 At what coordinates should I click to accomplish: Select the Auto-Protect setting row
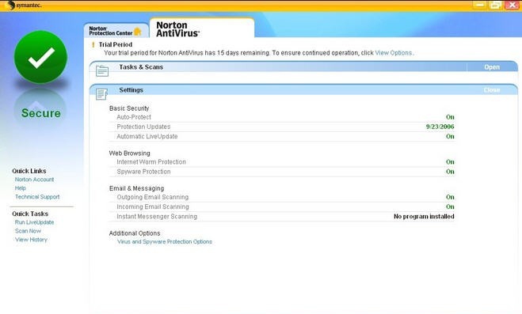(282, 117)
